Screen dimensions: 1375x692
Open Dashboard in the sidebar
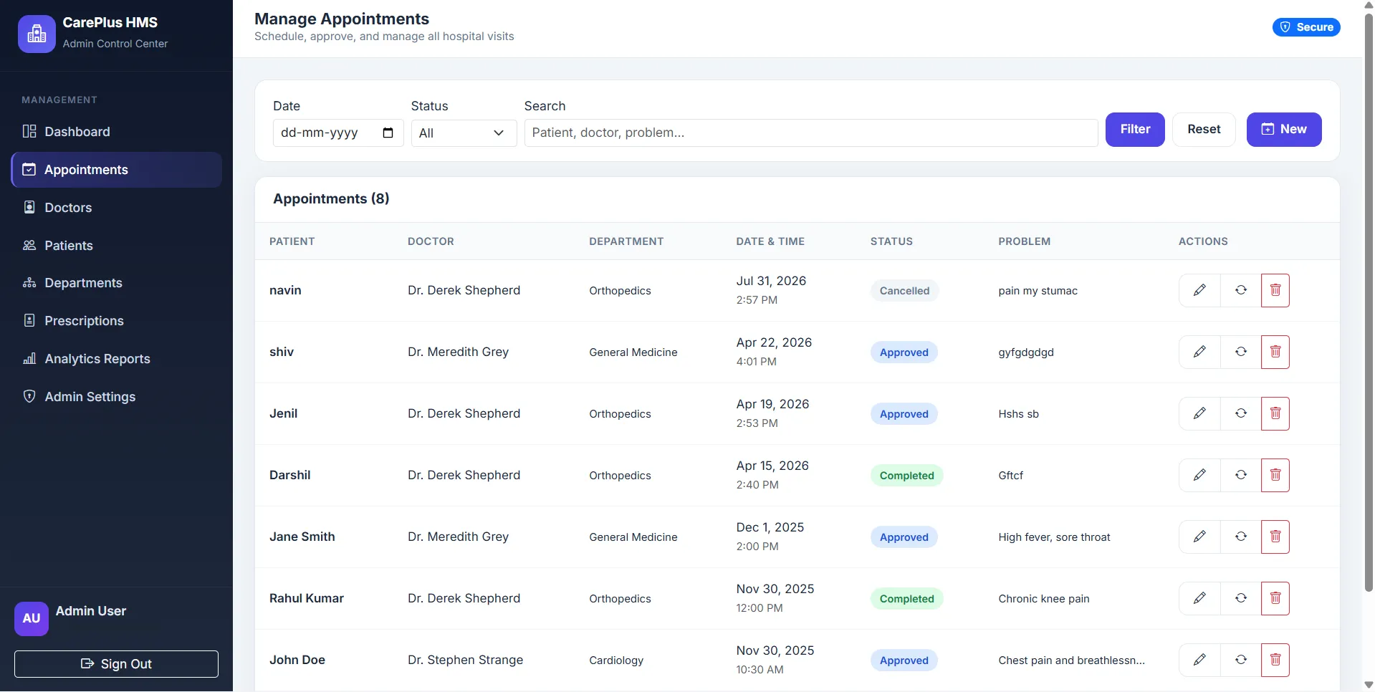[x=117, y=132]
